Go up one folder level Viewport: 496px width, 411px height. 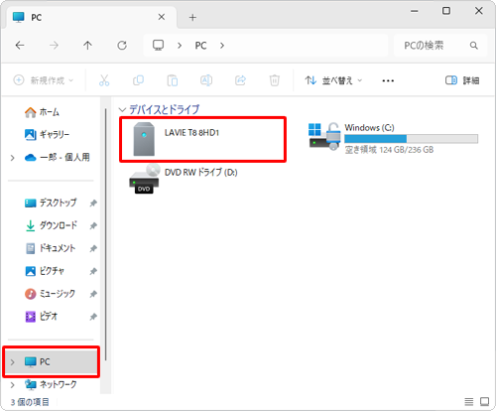[87, 46]
